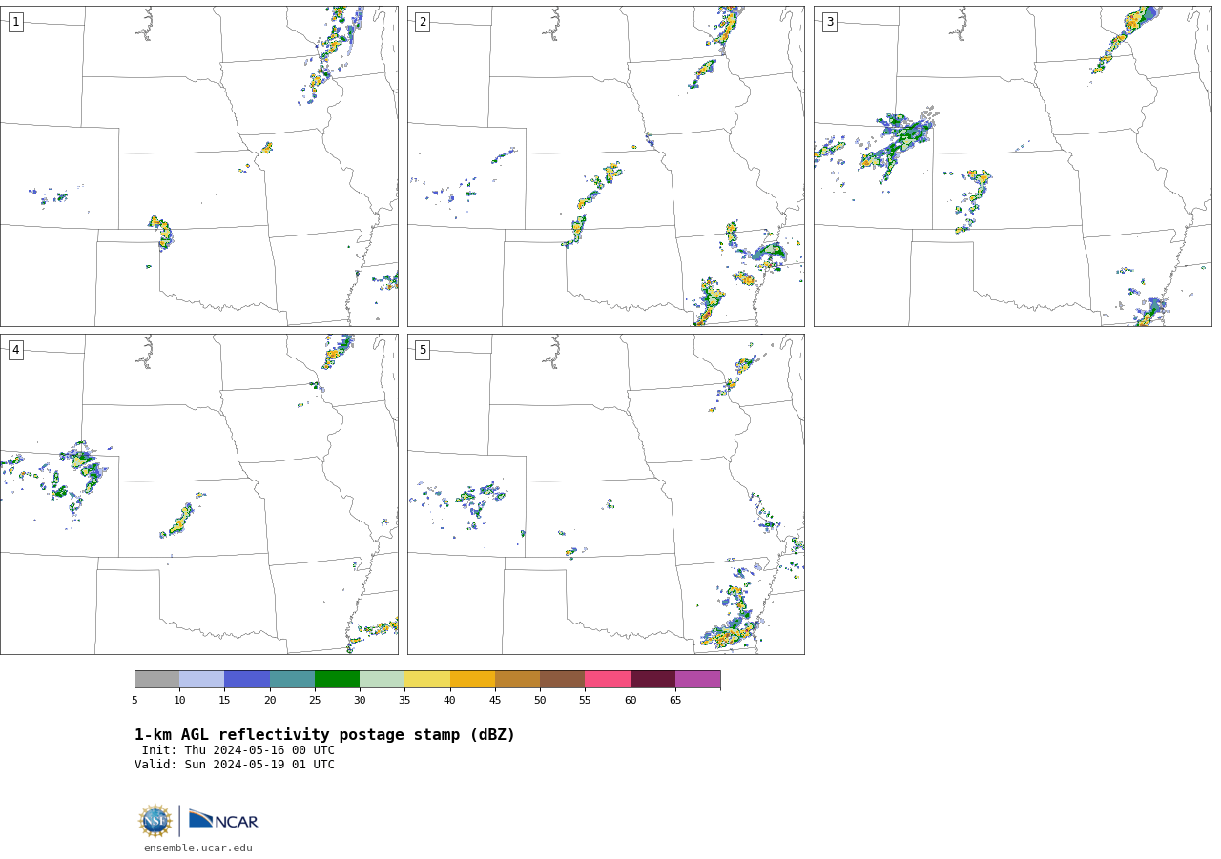Click the NSF logo icon
The width and height of the screenshot is (1221, 859).
coord(155,821)
